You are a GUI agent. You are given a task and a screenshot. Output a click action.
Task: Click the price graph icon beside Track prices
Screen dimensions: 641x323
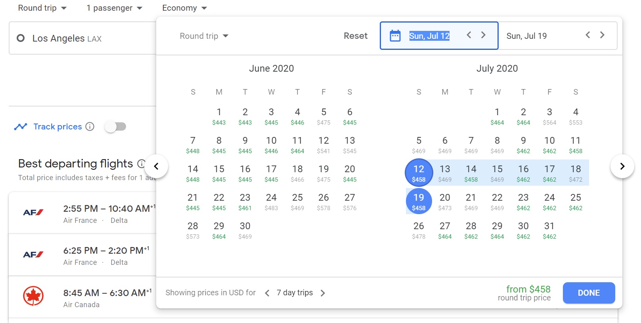click(21, 127)
